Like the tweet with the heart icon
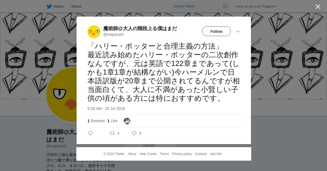Viewport: 327px width, 171px height. point(134,133)
